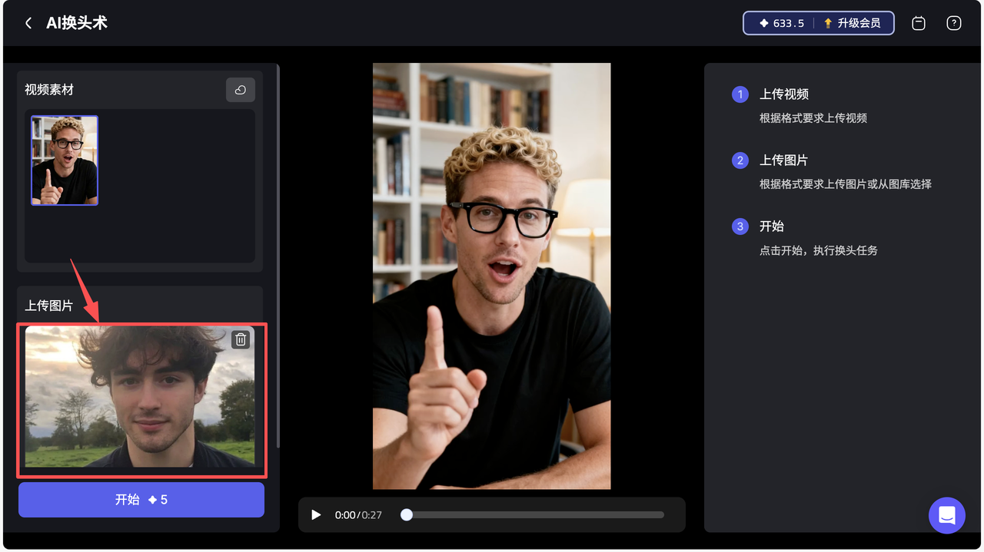
Task: Click the step 2 numbered circle
Action: [740, 160]
